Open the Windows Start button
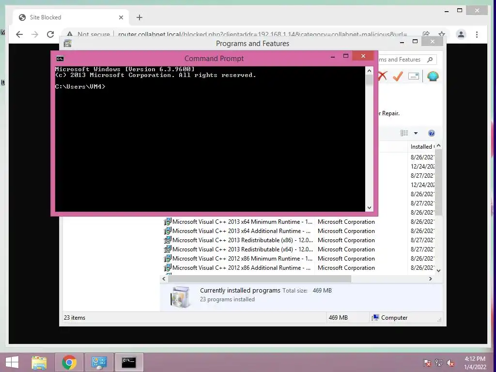The image size is (496, 372). (x=12, y=362)
